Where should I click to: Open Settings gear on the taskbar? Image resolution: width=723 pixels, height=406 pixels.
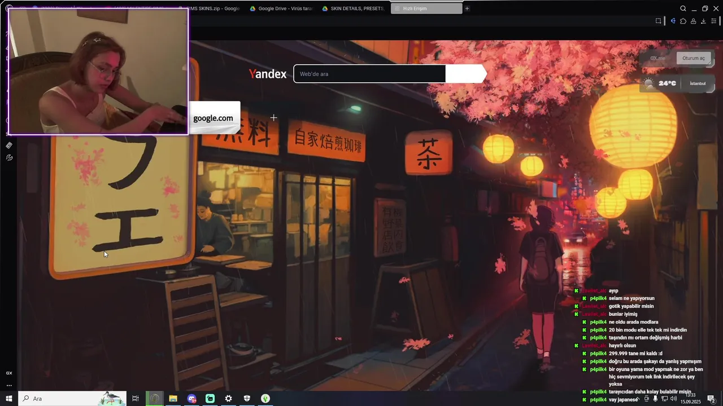click(x=228, y=399)
